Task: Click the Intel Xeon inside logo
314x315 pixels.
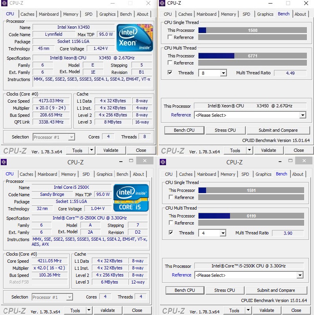Action: pos(135,38)
